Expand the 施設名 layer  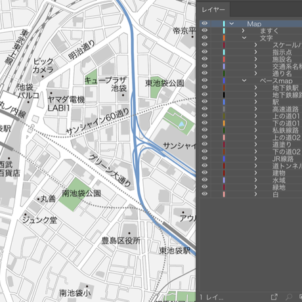pos(255,59)
